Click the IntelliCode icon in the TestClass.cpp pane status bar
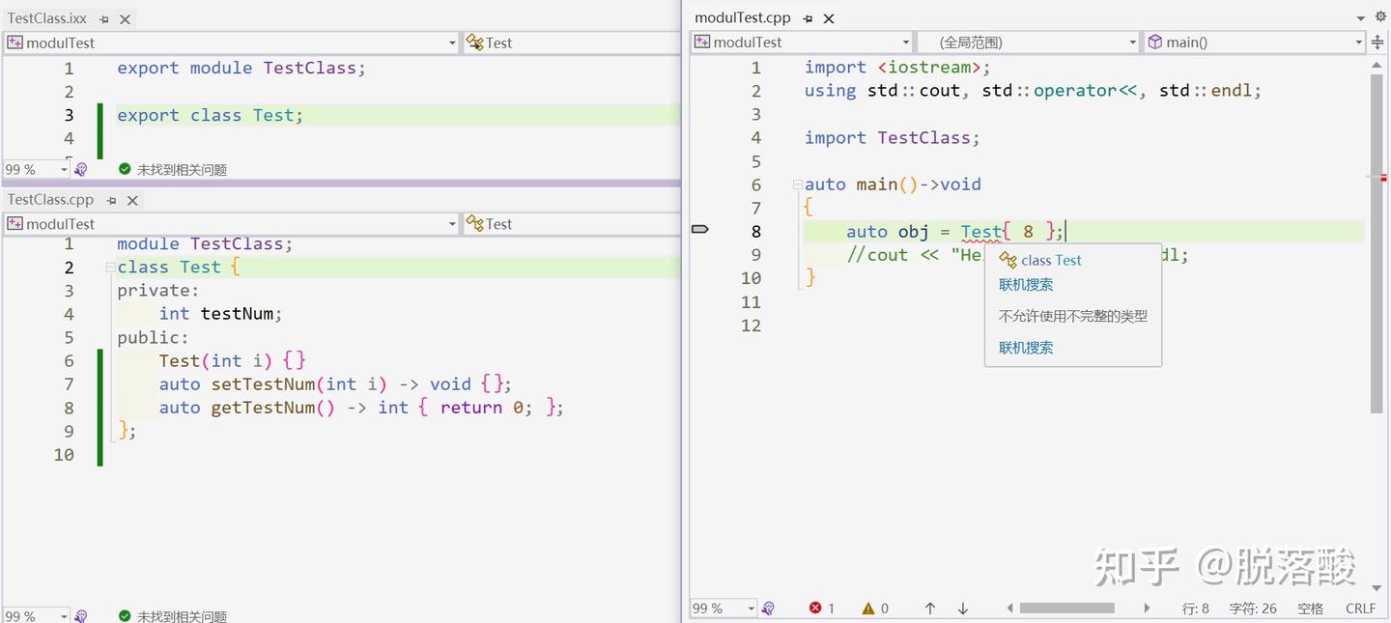Image resolution: width=1391 pixels, height=623 pixels. tap(81, 615)
